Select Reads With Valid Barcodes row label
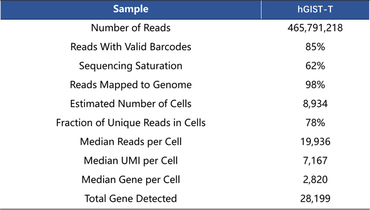This screenshot has height=210, width=370. 130,47
